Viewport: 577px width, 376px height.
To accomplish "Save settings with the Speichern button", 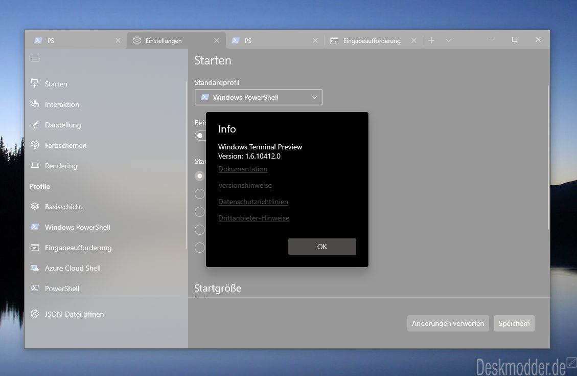I will (x=514, y=323).
